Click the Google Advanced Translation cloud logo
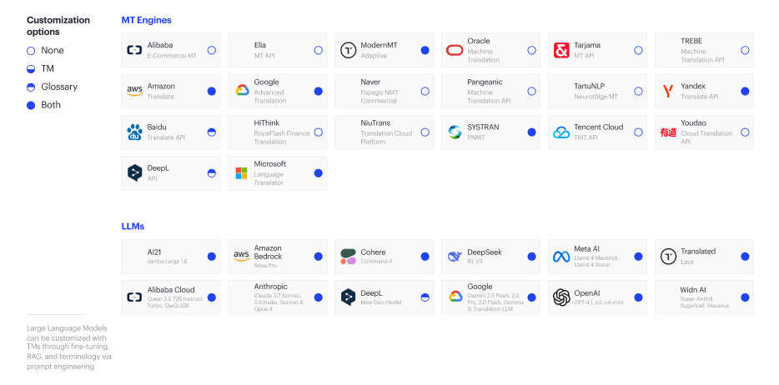The image size is (779, 385). point(242,91)
